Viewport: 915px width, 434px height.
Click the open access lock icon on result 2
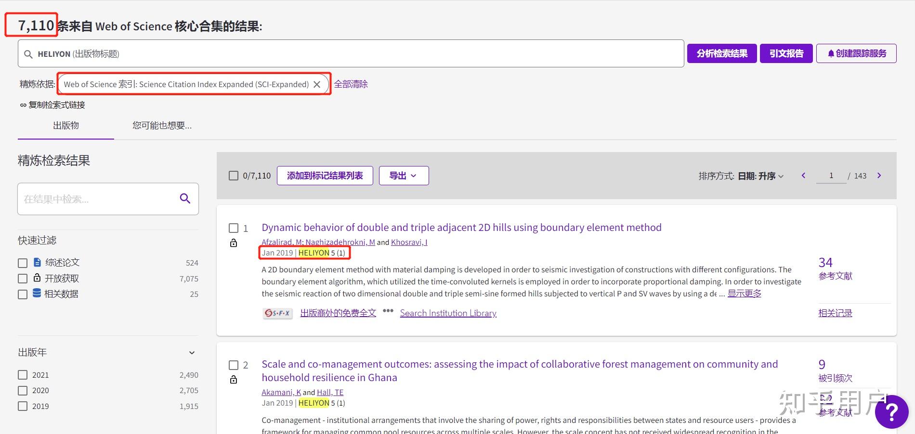coord(234,380)
